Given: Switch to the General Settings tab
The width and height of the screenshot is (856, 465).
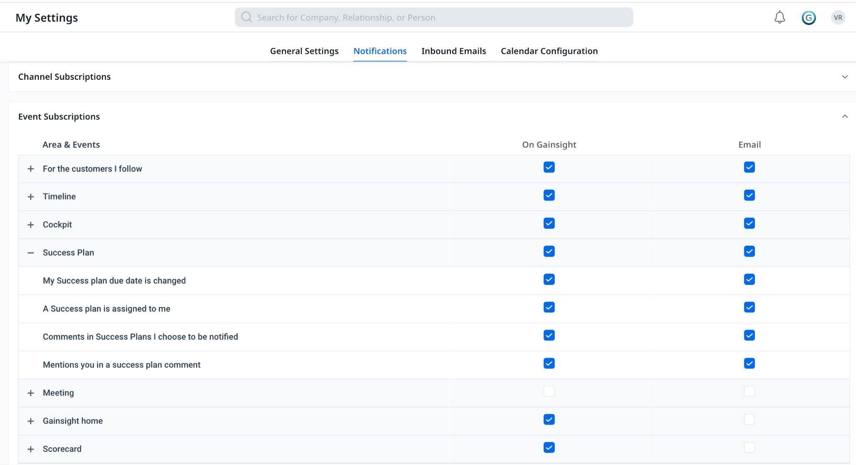Looking at the screenshot, I should point(304,51).
